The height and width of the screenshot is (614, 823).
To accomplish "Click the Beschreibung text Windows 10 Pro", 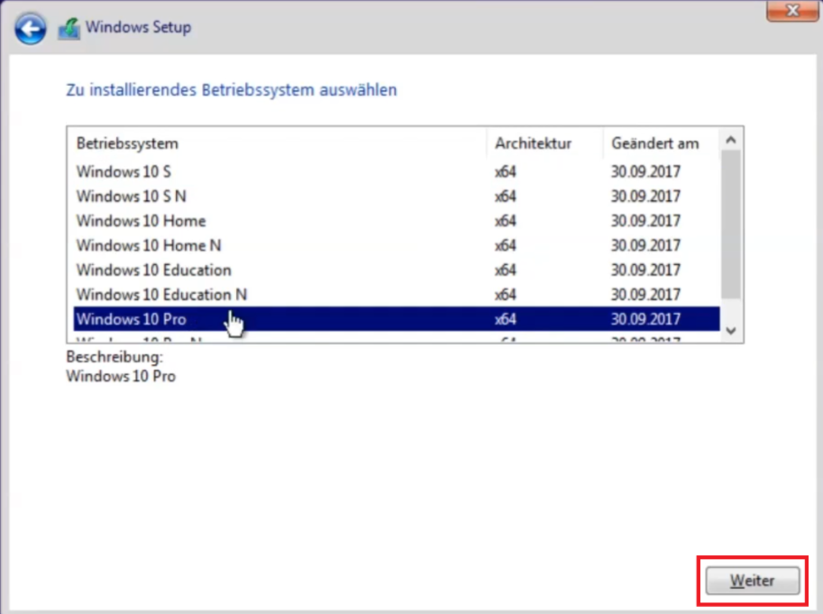I will (x=121, y=376).
